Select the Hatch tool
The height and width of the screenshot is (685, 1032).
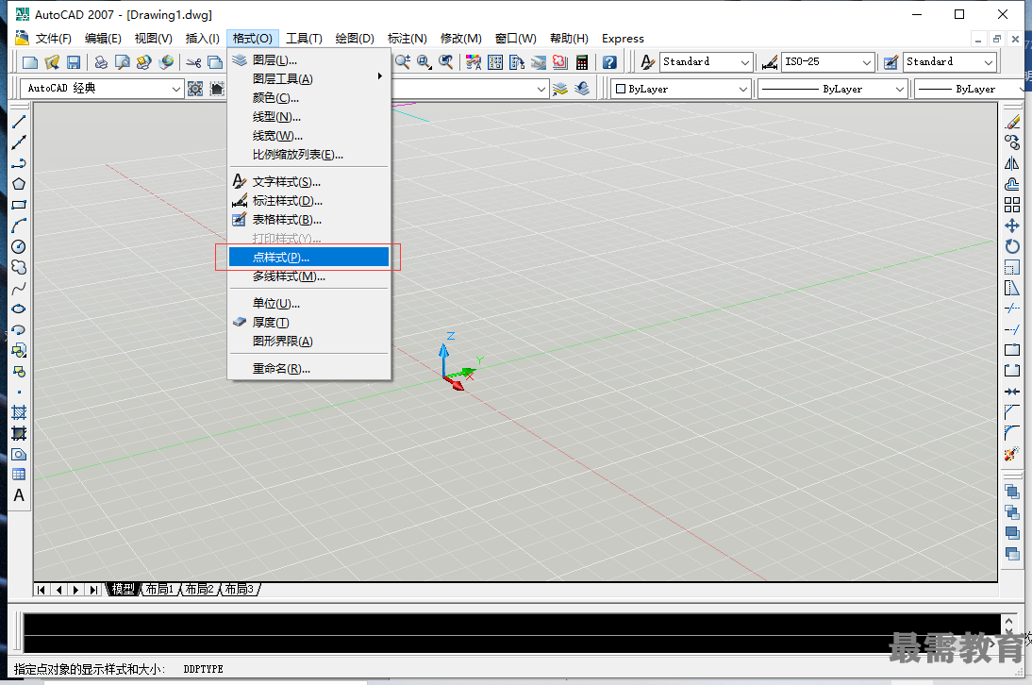point(19,412)
